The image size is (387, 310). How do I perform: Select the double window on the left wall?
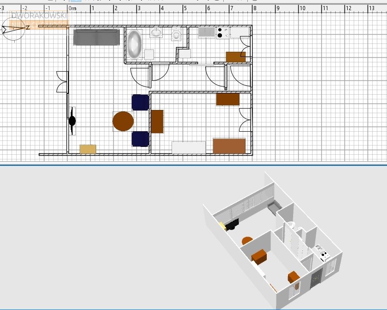click(x=62, y=82)
